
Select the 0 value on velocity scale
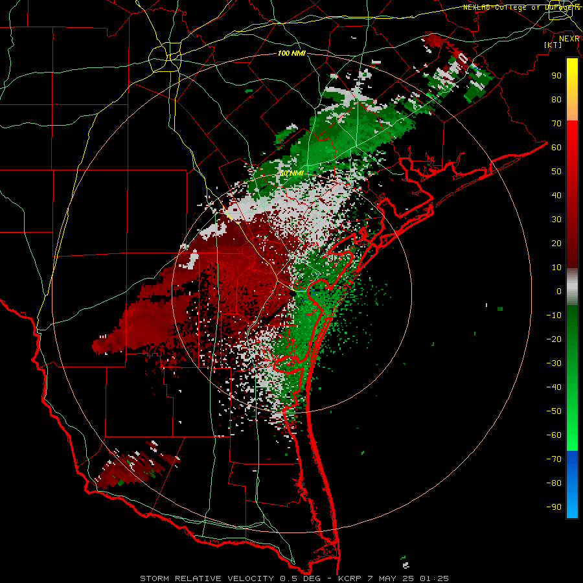tap(559, 291)
